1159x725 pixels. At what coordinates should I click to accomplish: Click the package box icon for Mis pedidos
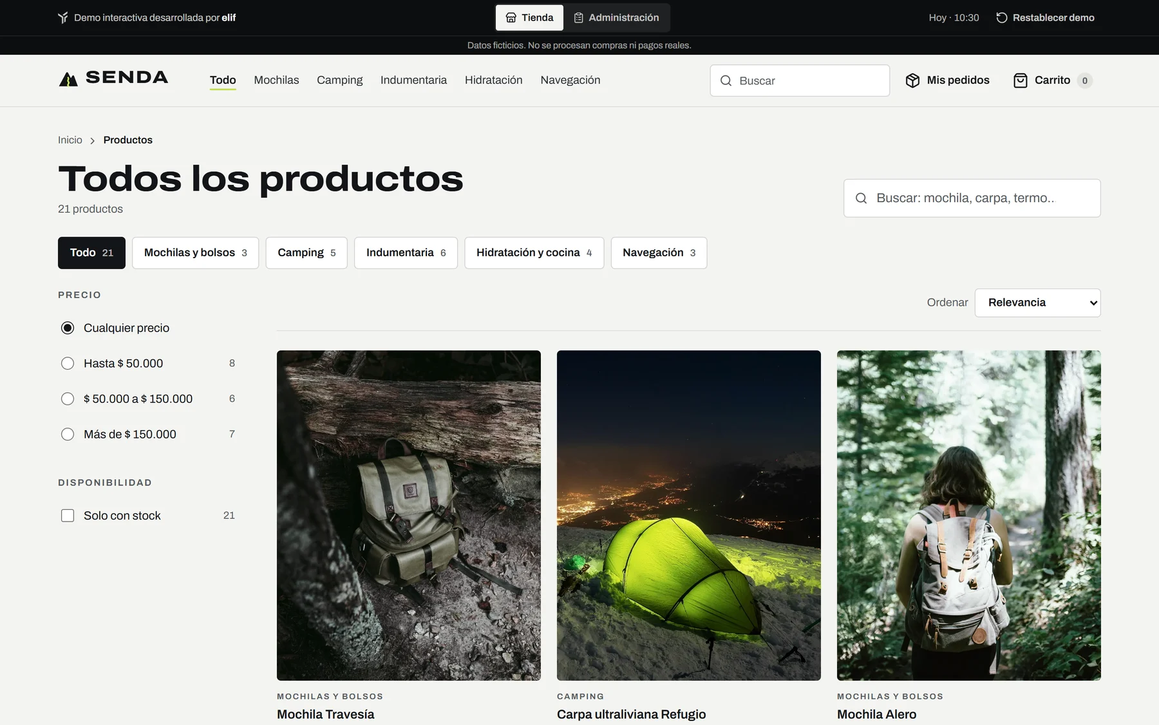point(912,80)
